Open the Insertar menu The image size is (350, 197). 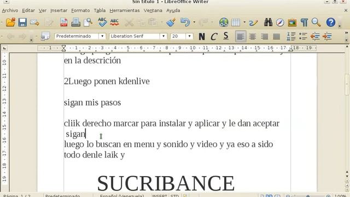pyautogui.click(x=59, y=10)
